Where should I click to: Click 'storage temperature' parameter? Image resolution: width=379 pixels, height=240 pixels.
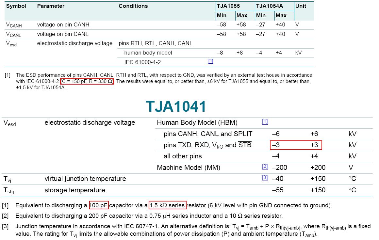point(75,190)
